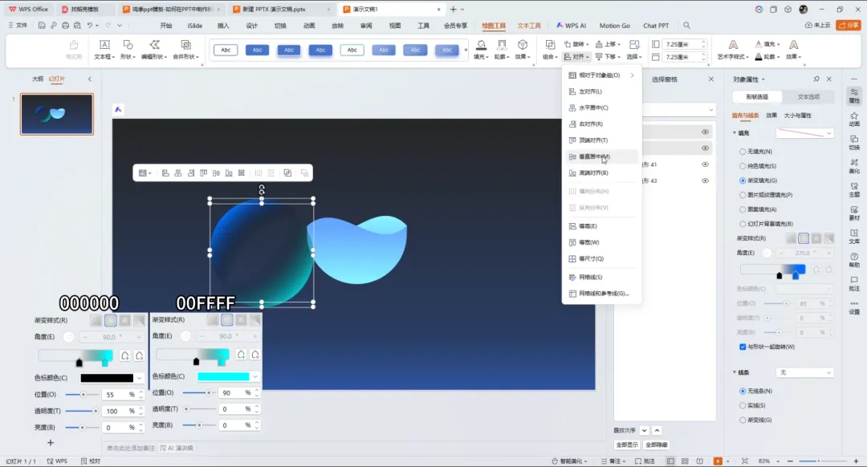This screenshot has height=467, width=867.
Task: Open the 文本工具 ribbon tab
Action: coord(529,26)
